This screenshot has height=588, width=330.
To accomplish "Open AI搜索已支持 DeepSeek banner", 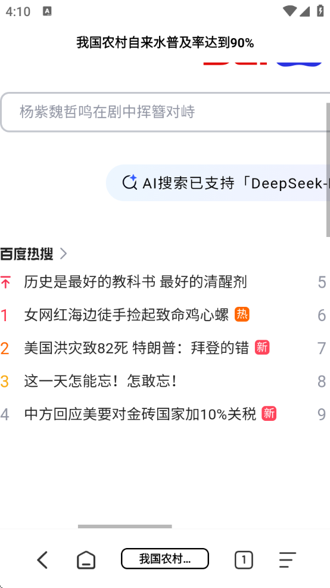I will 218,183.
